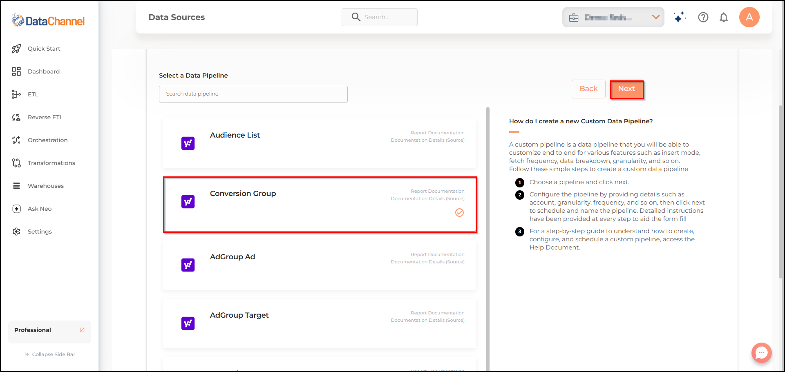
Task: Click the pipeline list vertical scrollbar
Action: (x=488, y=239)
